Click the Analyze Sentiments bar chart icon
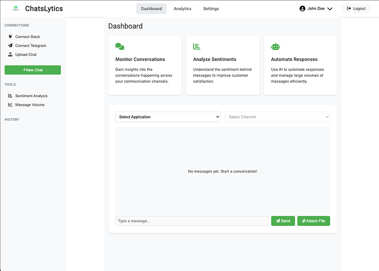 197,47
